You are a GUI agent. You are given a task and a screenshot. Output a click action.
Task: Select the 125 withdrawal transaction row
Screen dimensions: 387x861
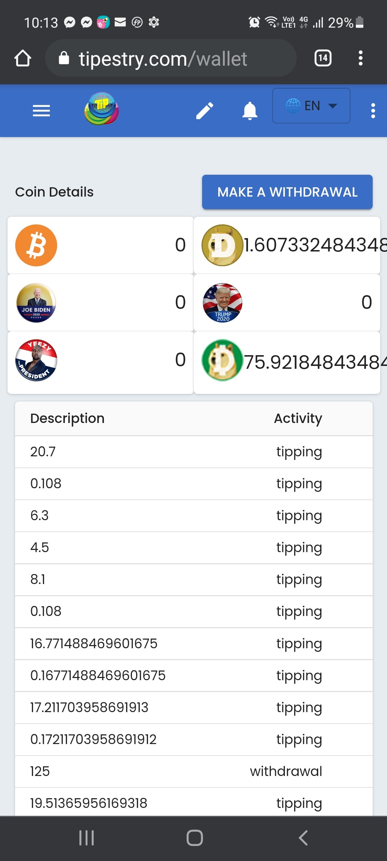[x=194, y=771]
